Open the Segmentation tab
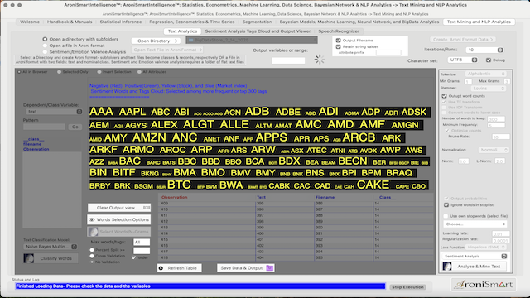This screenshot has width=530, height=298. pyautogui.click(x=257, y=22)
